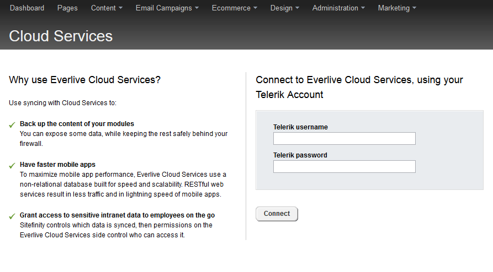Expand the Ecommerce menu

234,8
